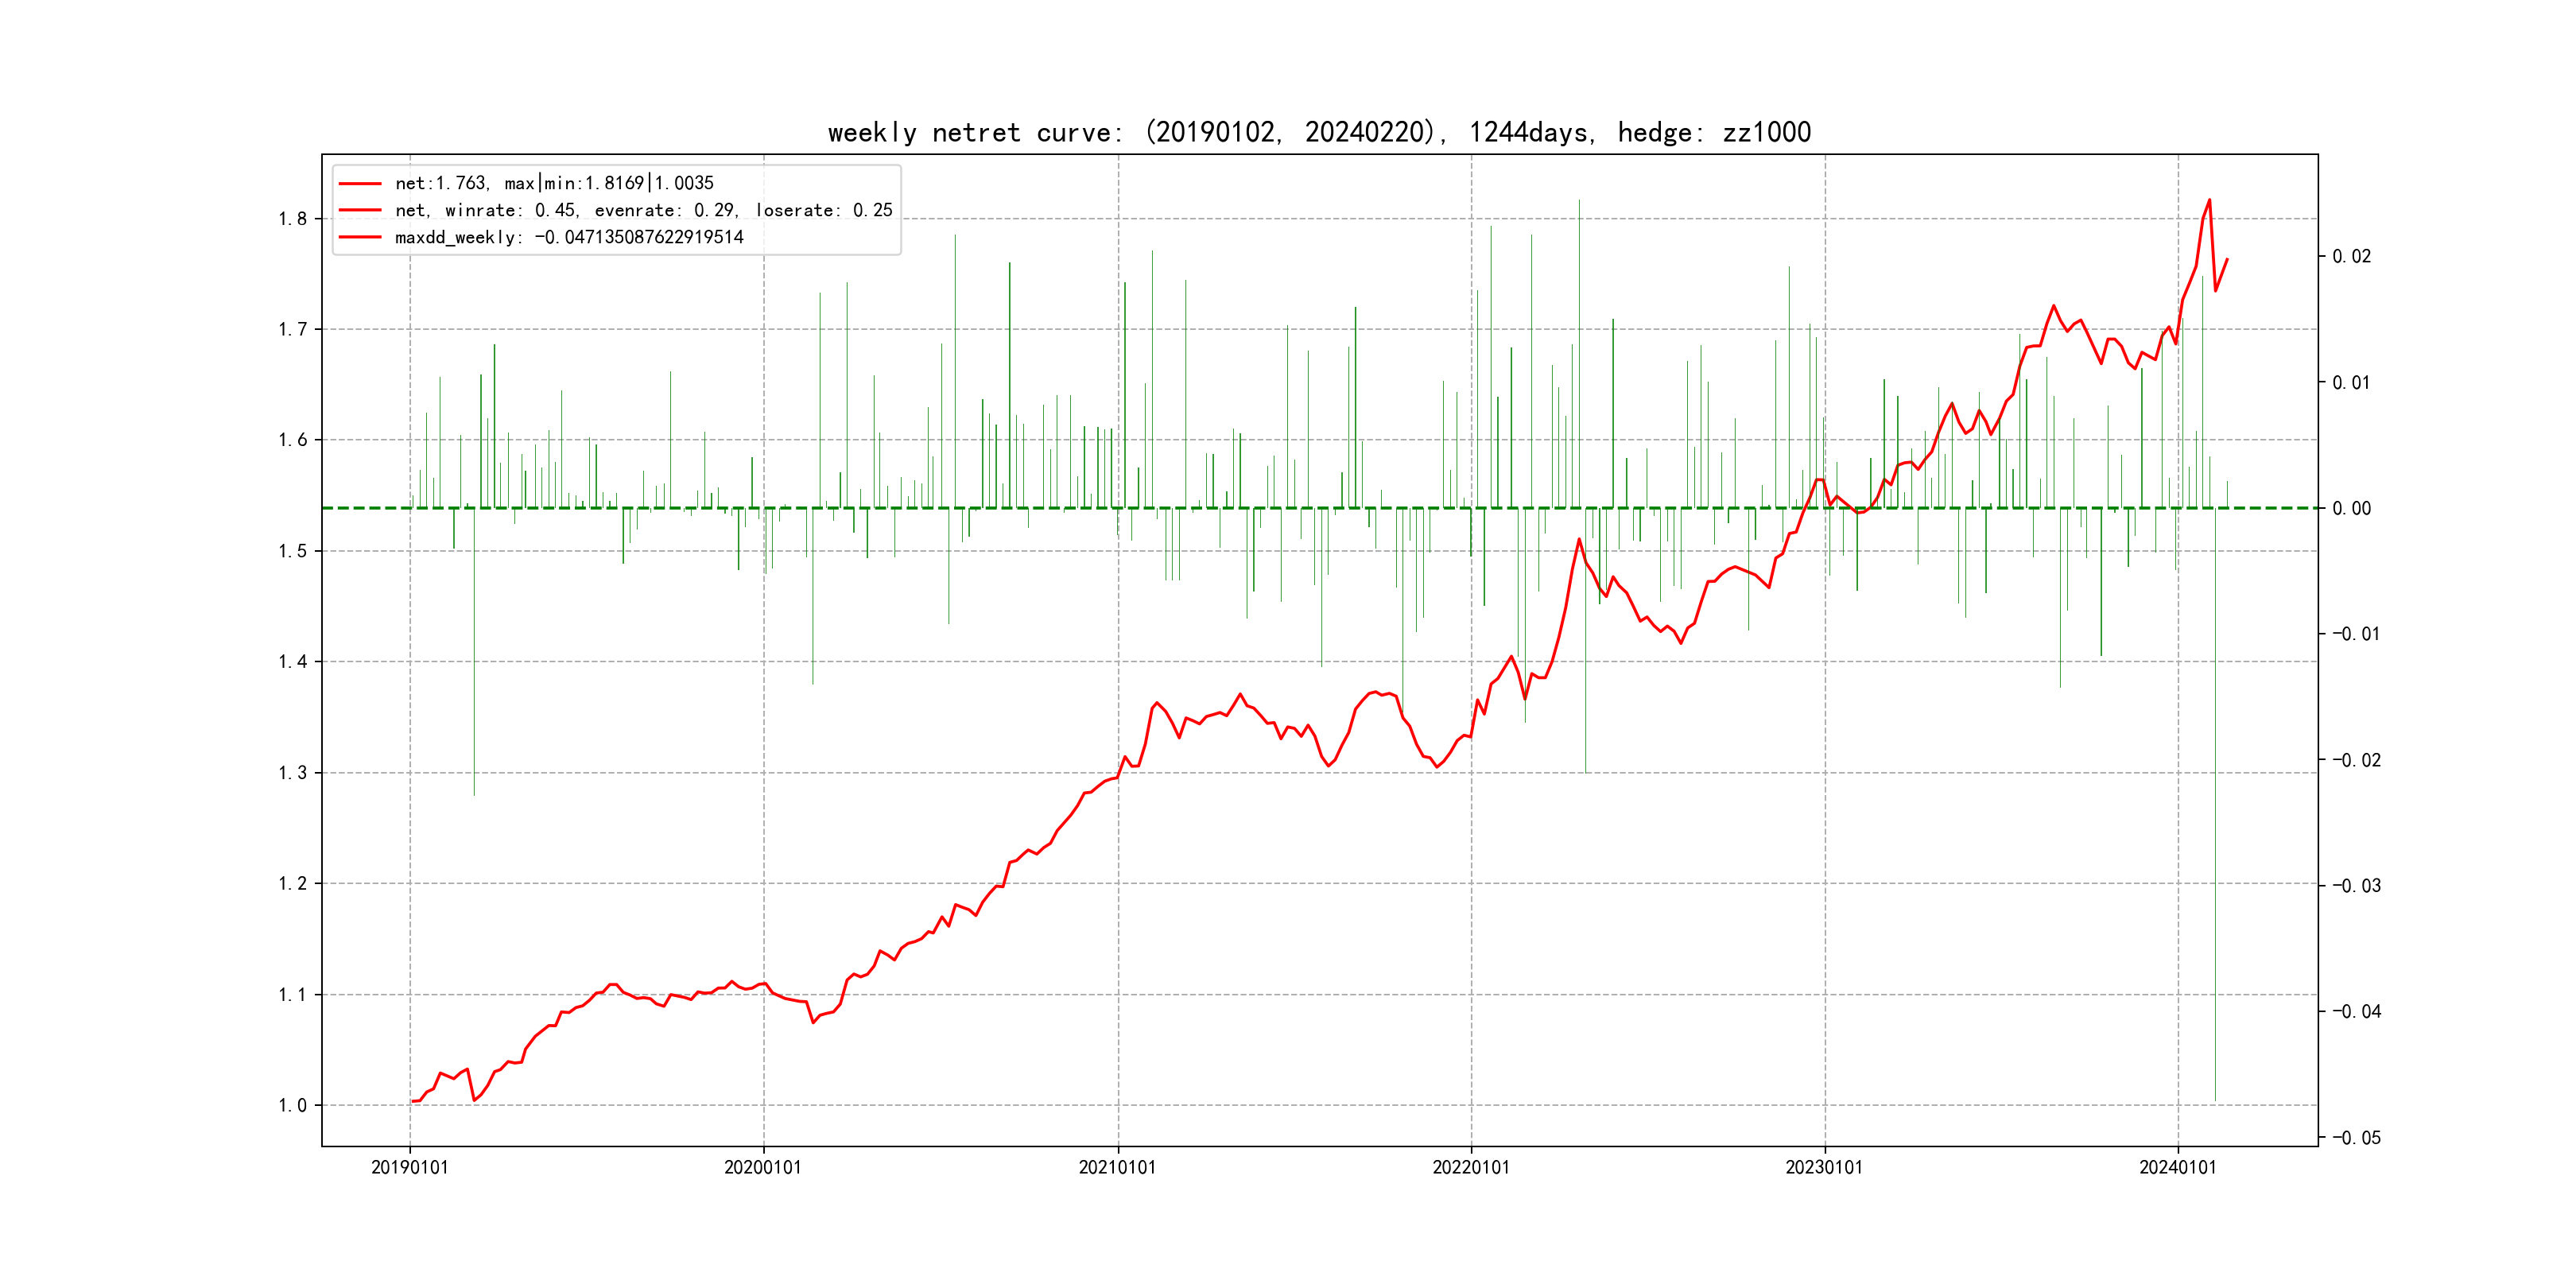Click the 20200101 x-axis date label
Viewport: 2576px width, 1288px height.
pos(763,1167)
